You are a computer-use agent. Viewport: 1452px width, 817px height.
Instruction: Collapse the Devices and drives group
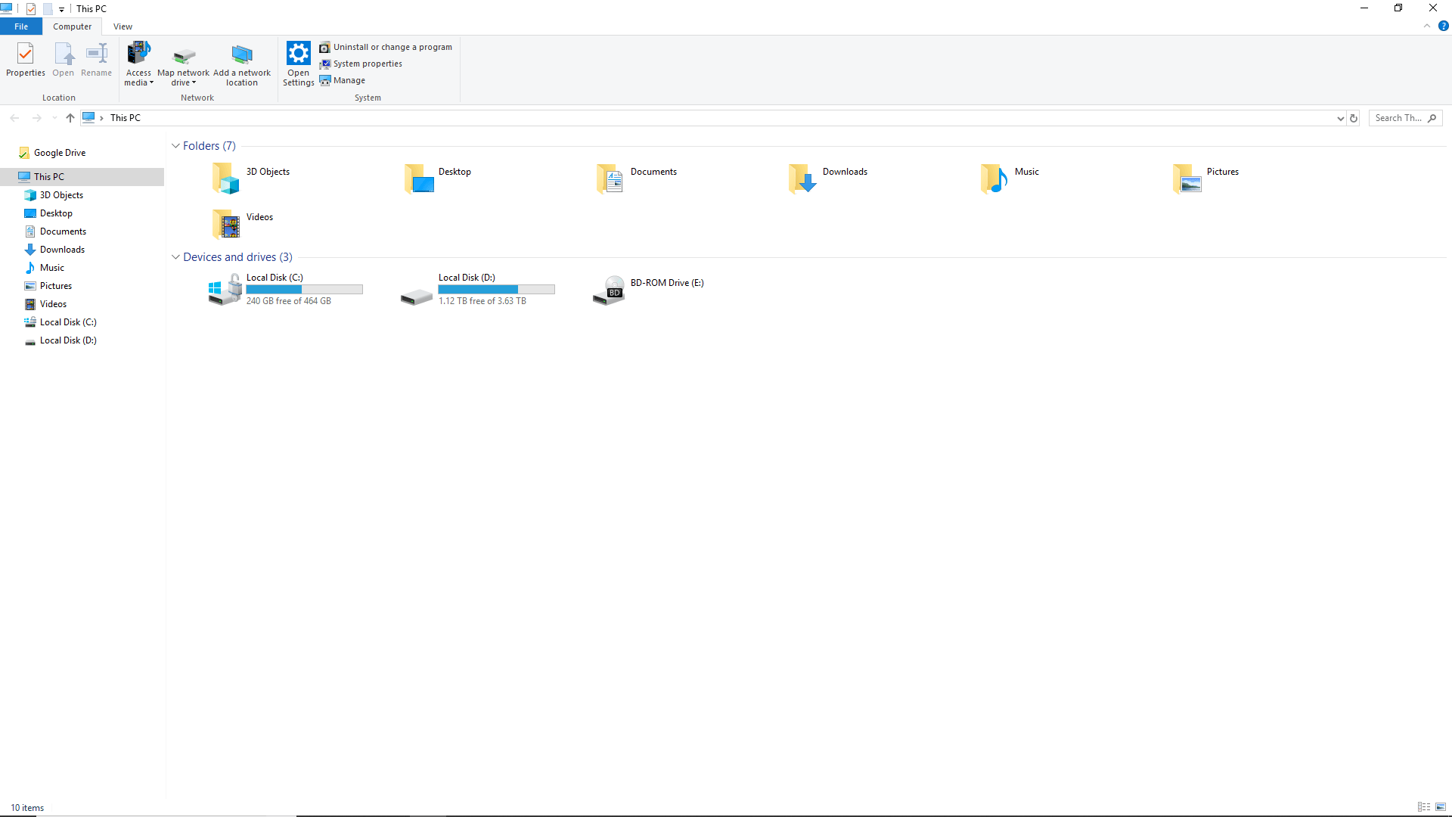pyautogui.click(x=175, y=257)
